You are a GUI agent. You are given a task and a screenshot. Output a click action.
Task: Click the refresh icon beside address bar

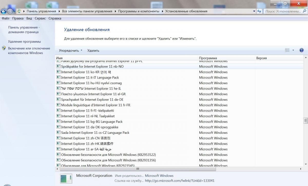click(x=259, y=11)
